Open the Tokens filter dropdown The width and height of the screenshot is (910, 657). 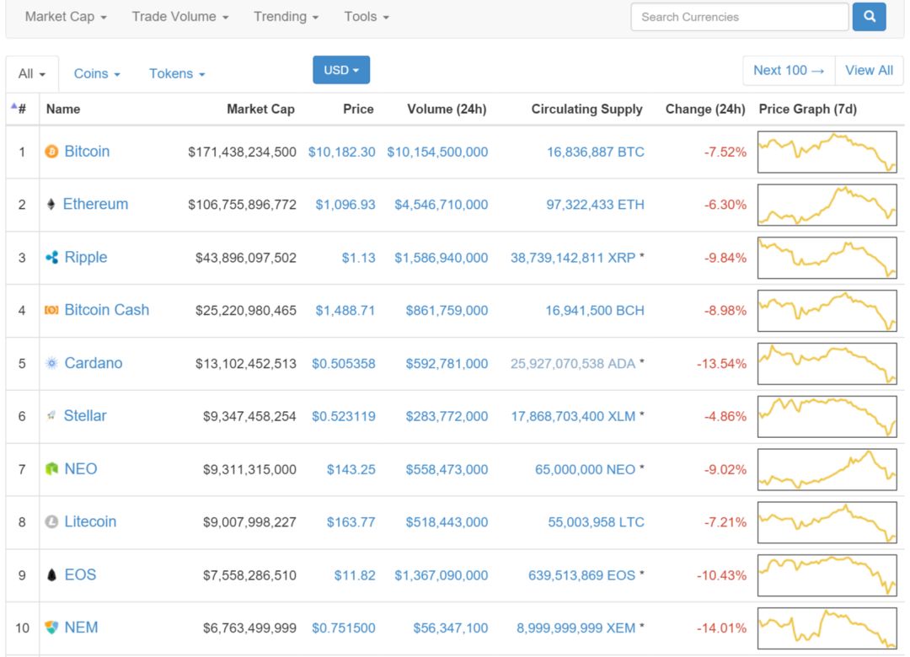pos(177,74)
